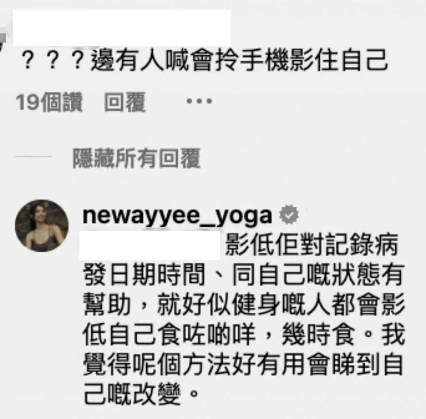This screenshot has width=426, height=419.
Task: Click the reply line 發日期時間、同自己嘅狀態有
Action: 243,275
